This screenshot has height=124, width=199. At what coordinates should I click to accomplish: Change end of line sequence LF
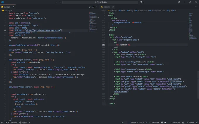click(x=146, y=123)
